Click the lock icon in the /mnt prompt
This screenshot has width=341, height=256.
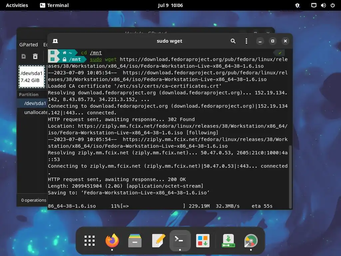tap(64, 59)
